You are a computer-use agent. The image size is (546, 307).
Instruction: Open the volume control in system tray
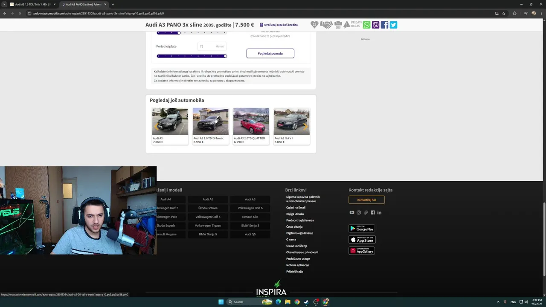point(526,302)
